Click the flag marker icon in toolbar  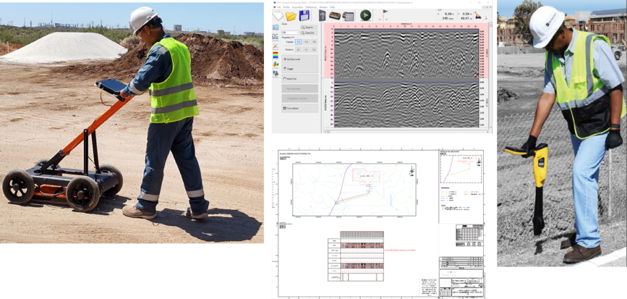click(x=385, y=12)
